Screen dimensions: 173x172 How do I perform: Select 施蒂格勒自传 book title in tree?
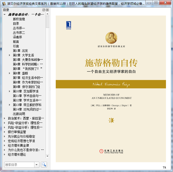pos(26,15)
